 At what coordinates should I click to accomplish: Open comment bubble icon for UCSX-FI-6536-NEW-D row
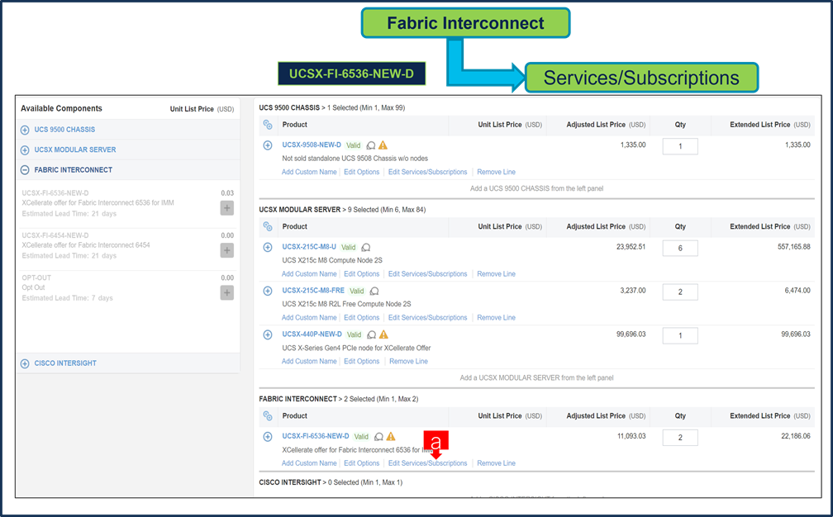(378, 437)
